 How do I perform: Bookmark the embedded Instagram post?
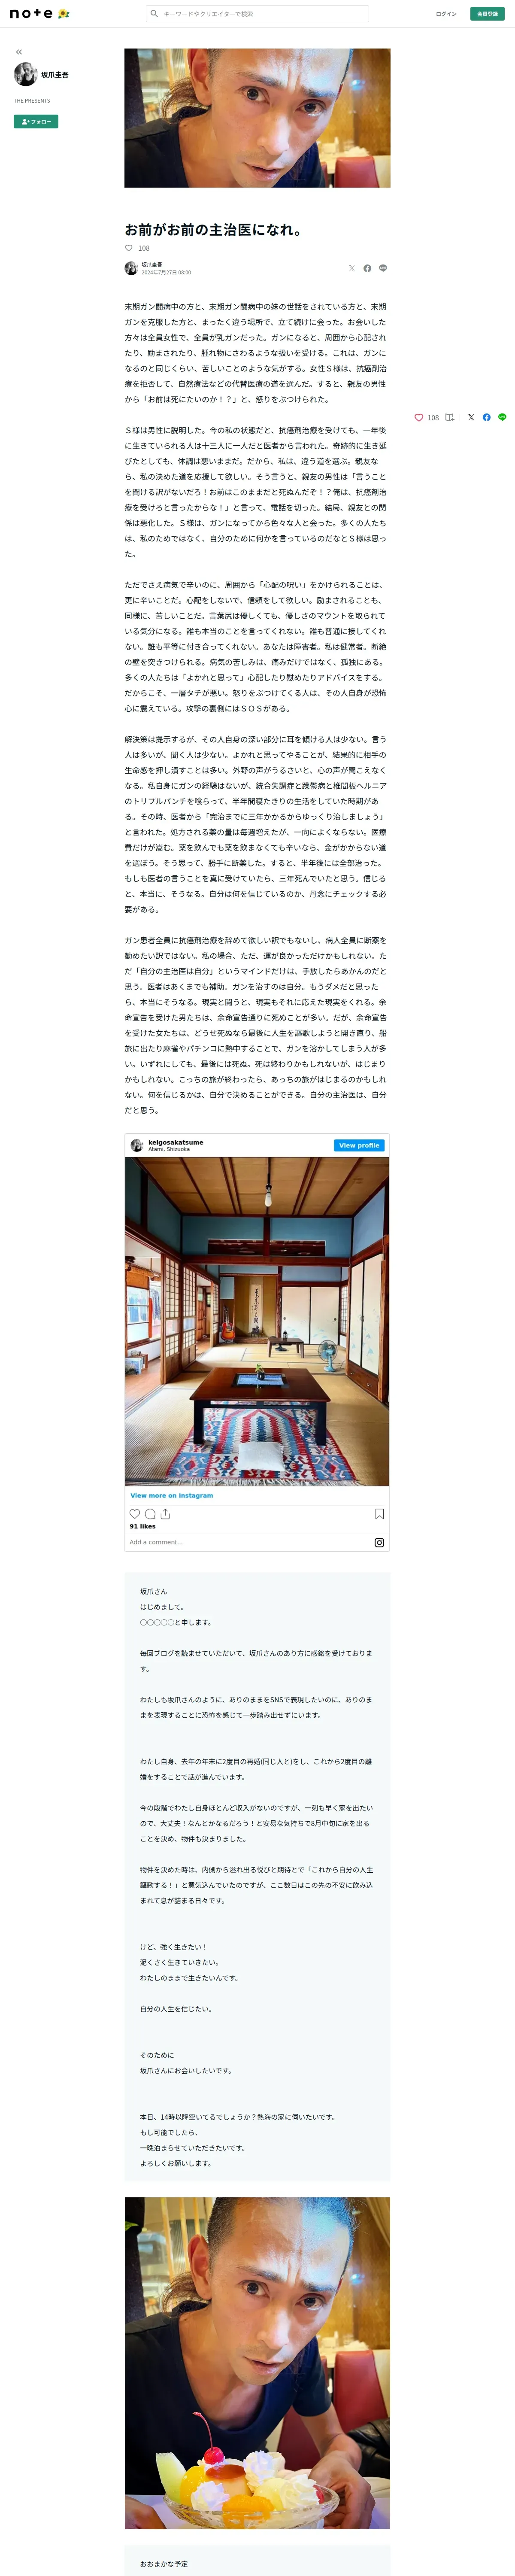379,1513
